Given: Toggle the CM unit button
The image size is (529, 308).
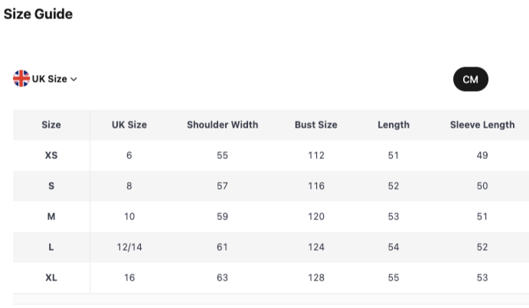Looking at the screenshot, I should pos(470,79).
